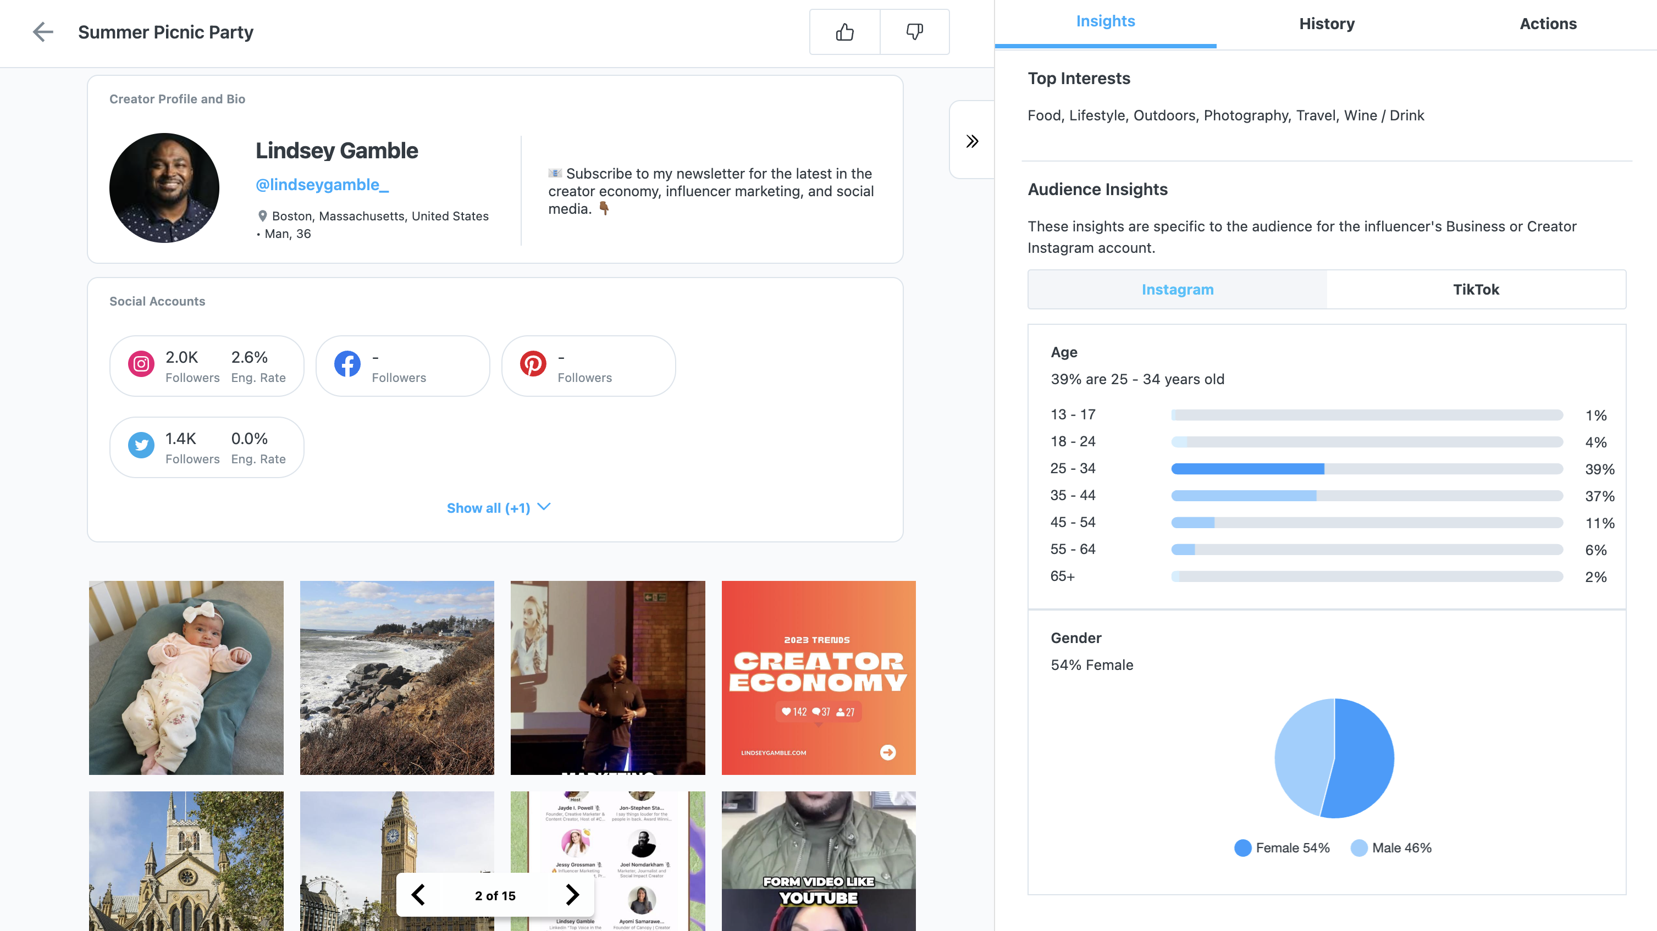The width and height of the screenshot is (1657, 931).
Task: Click Twitter 0.0% Eng. Rate value
Action: tap(250, 439)
